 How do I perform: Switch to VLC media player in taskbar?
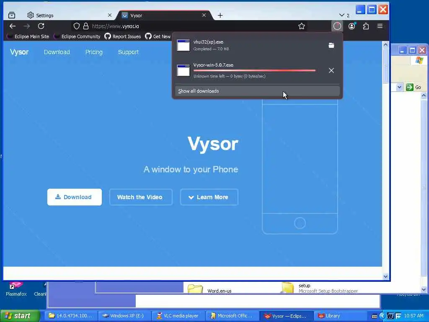point(178,316)
